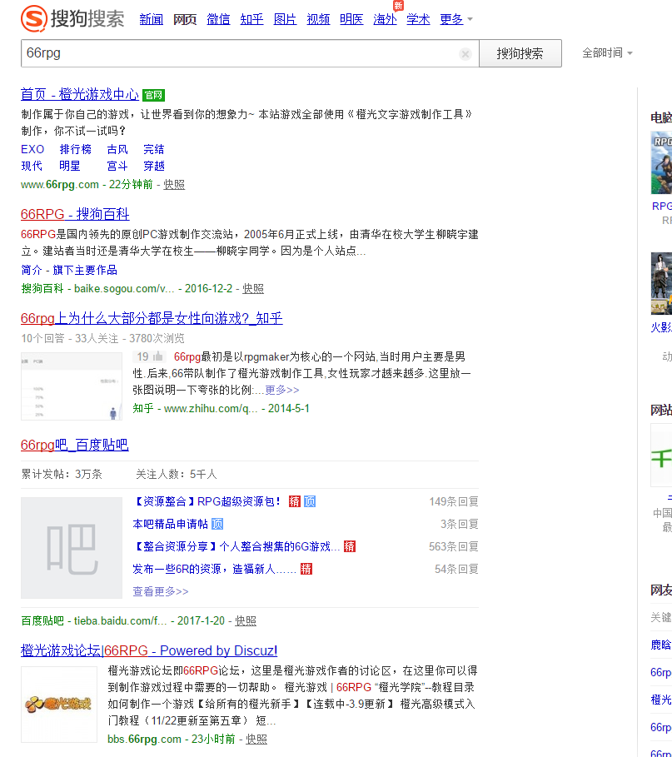Click the 吧 placeholder thumbnail
Image resolution: width=672 pixels, height=757 pixels.
click(x=72, y=547)
